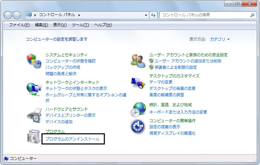The width and height of the screenshot is (260, 165).
Task: Open the Clock, Language and Region globe icon
Action: click(x=138, y=110)
